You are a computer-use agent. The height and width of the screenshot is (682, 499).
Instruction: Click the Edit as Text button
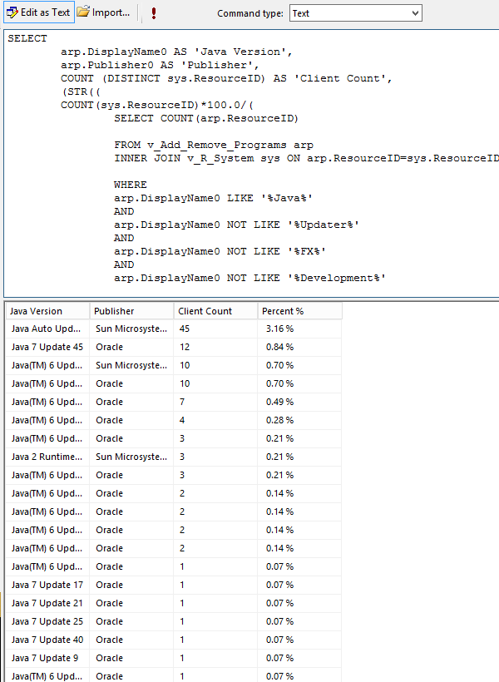coord(39,12)
